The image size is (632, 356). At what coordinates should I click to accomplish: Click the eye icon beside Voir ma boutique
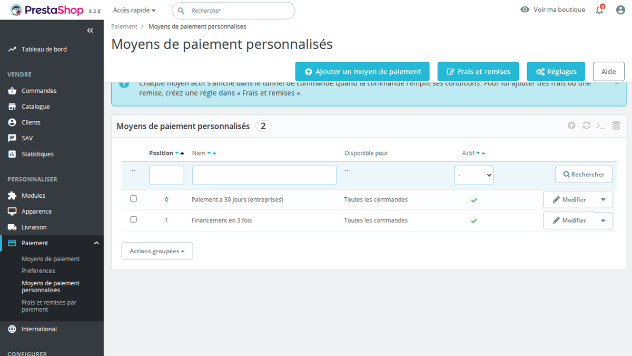point(525,9)
